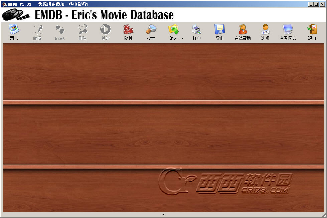The height and width of the screenshot is (218, 327).
Task: Click the 导出 (Export) floppy disk icon
Action: (219, 29)
